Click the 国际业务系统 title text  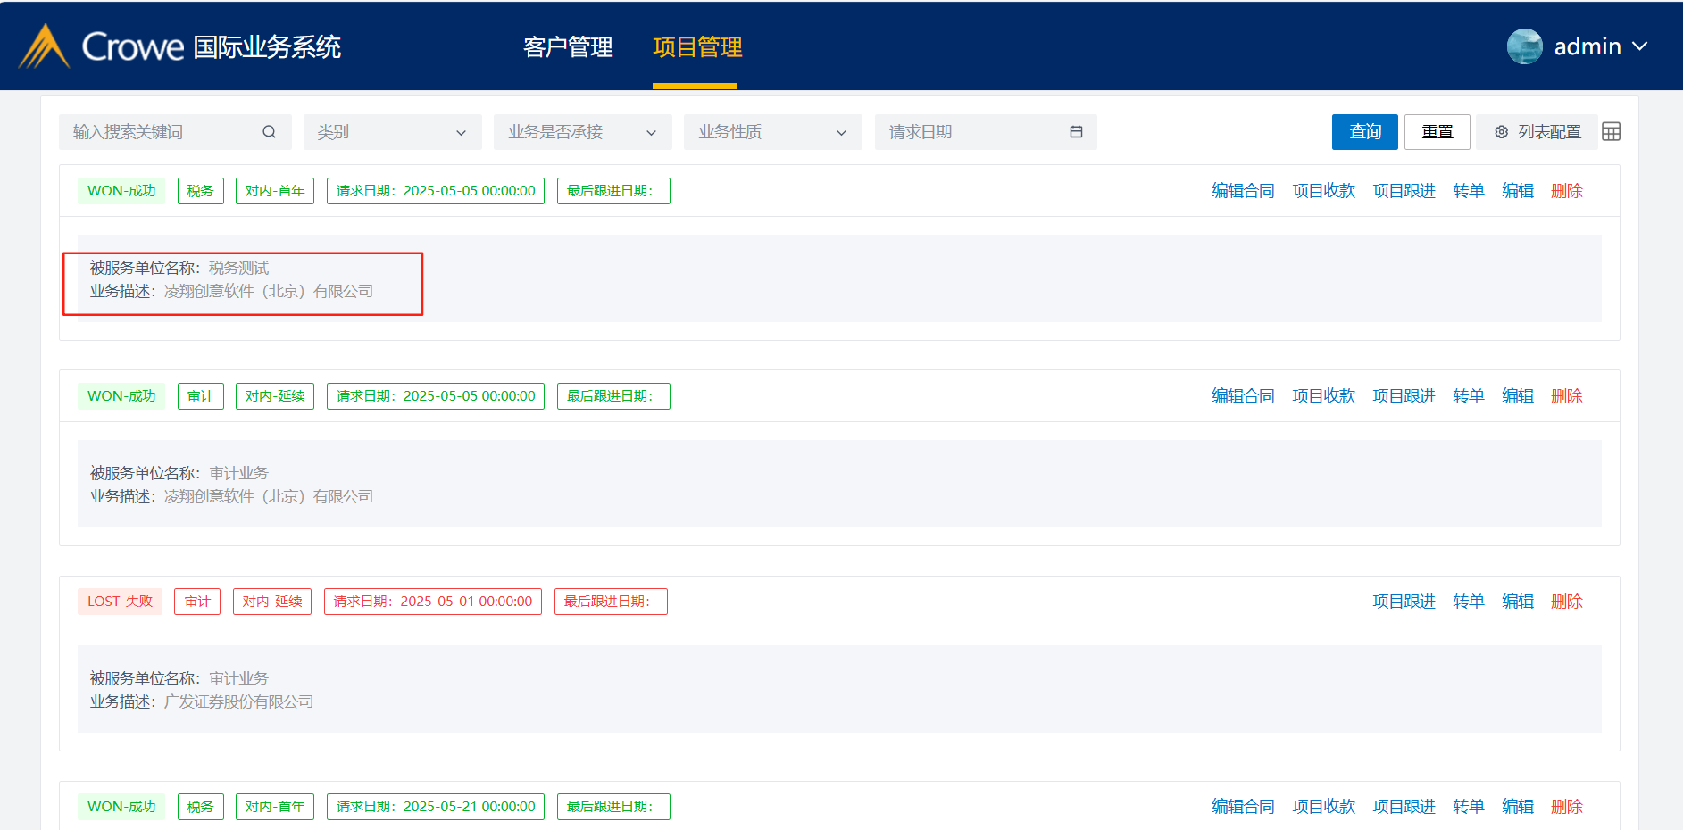tap(268, 46)
